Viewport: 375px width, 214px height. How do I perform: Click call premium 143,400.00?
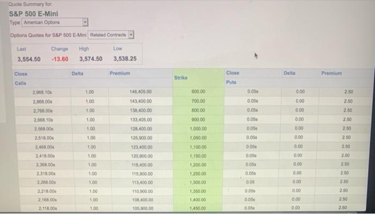141,101
